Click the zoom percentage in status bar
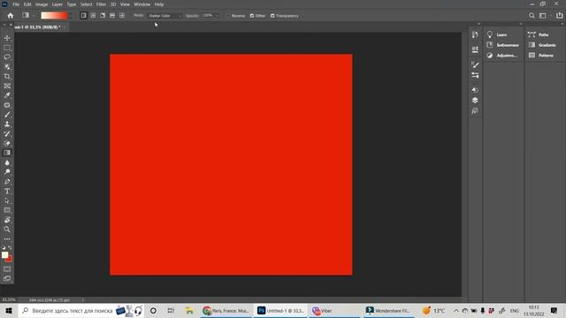The height and width of the screenshot is (318, 566). pos(9,299)
